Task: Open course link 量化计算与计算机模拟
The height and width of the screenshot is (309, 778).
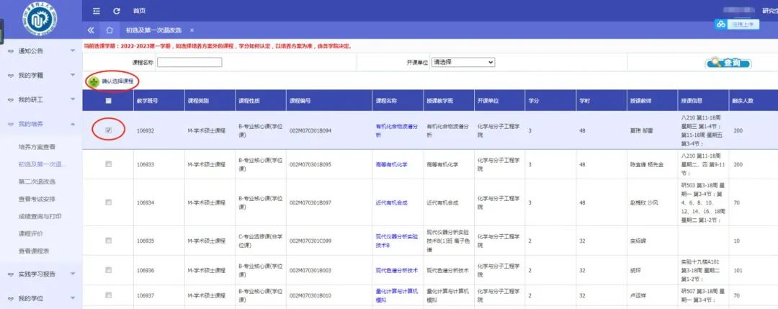Action: pyautogui.click(x=396, y=295)
